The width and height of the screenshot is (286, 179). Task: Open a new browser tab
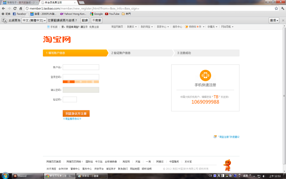click(x=81, y=3)
